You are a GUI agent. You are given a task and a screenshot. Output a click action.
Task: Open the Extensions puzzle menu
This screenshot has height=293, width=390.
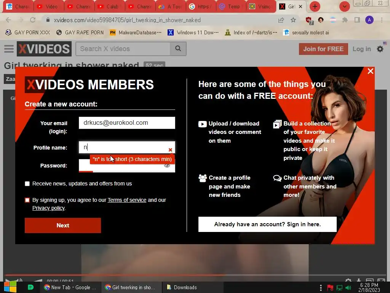pyautogui.click(x=345, y=20)
